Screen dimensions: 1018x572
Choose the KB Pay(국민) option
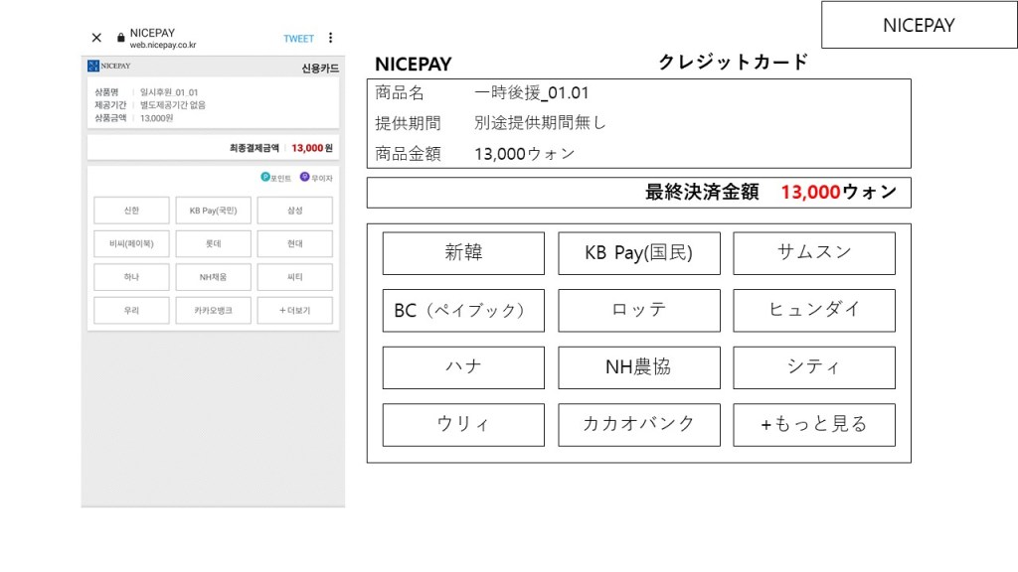pos(213,211)
